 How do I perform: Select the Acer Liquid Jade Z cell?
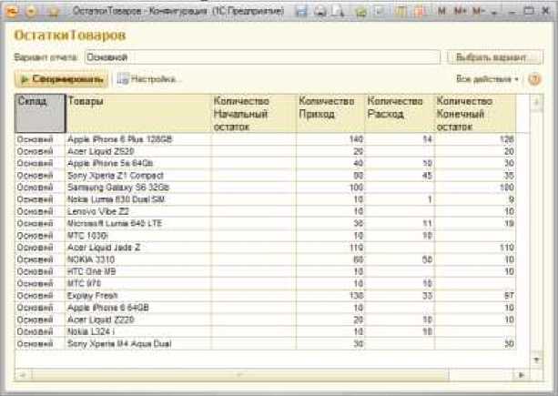click(x=138, y=248)
